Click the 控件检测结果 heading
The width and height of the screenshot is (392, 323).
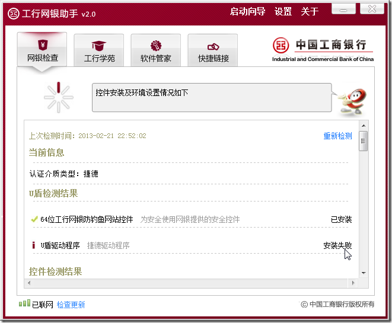[x=55, y=271]
